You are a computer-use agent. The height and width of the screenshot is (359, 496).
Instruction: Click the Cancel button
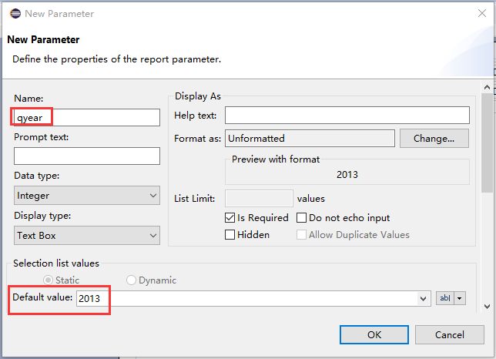pos(449,334)
